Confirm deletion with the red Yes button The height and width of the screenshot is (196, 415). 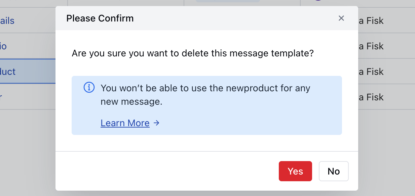point(295,171)
